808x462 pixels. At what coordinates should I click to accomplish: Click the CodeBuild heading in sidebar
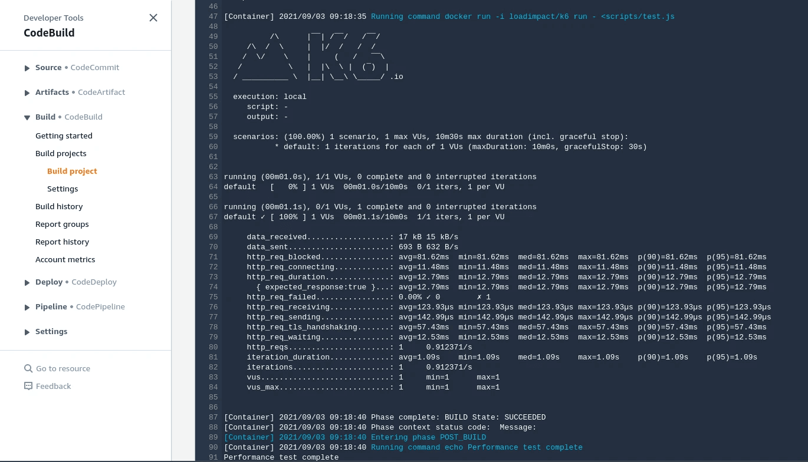(x=49, y=33)
